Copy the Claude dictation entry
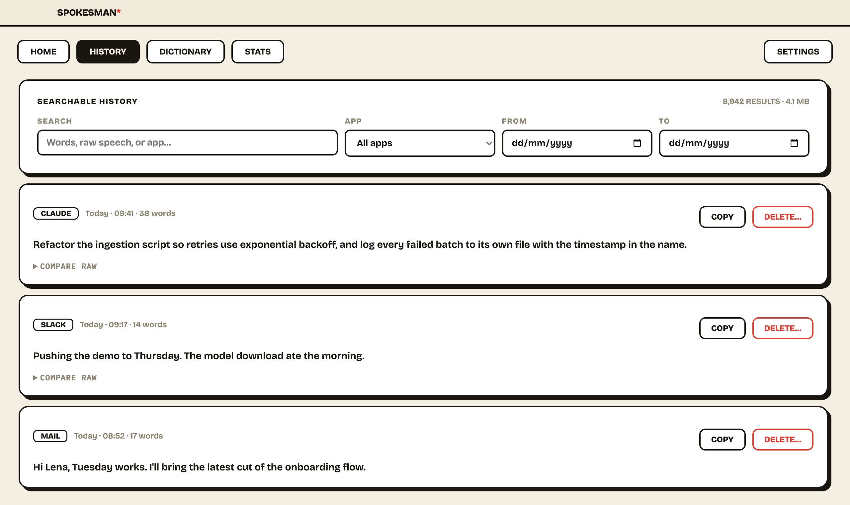The height and width of the screenshot is (505, 850). click(722, 217)
